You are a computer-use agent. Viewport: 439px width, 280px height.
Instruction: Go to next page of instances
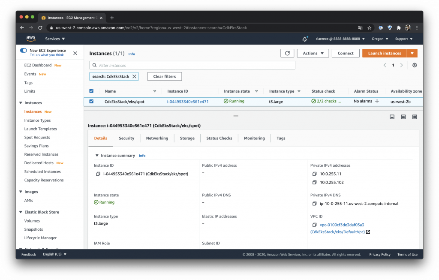401,65
